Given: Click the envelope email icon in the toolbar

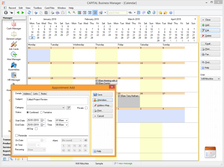Looking at the screenshot, I should [63, 13].
